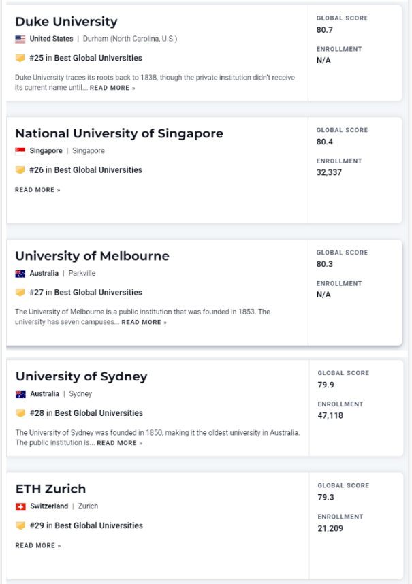This screenshot has width=412, height=584.
Task: Open National University of Singapore link
Action: coord(118,133)
